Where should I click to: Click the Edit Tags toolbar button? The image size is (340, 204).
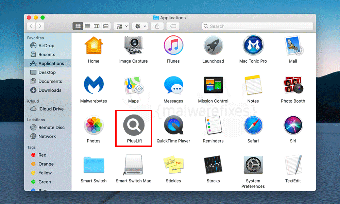click(x=173, y=26)
